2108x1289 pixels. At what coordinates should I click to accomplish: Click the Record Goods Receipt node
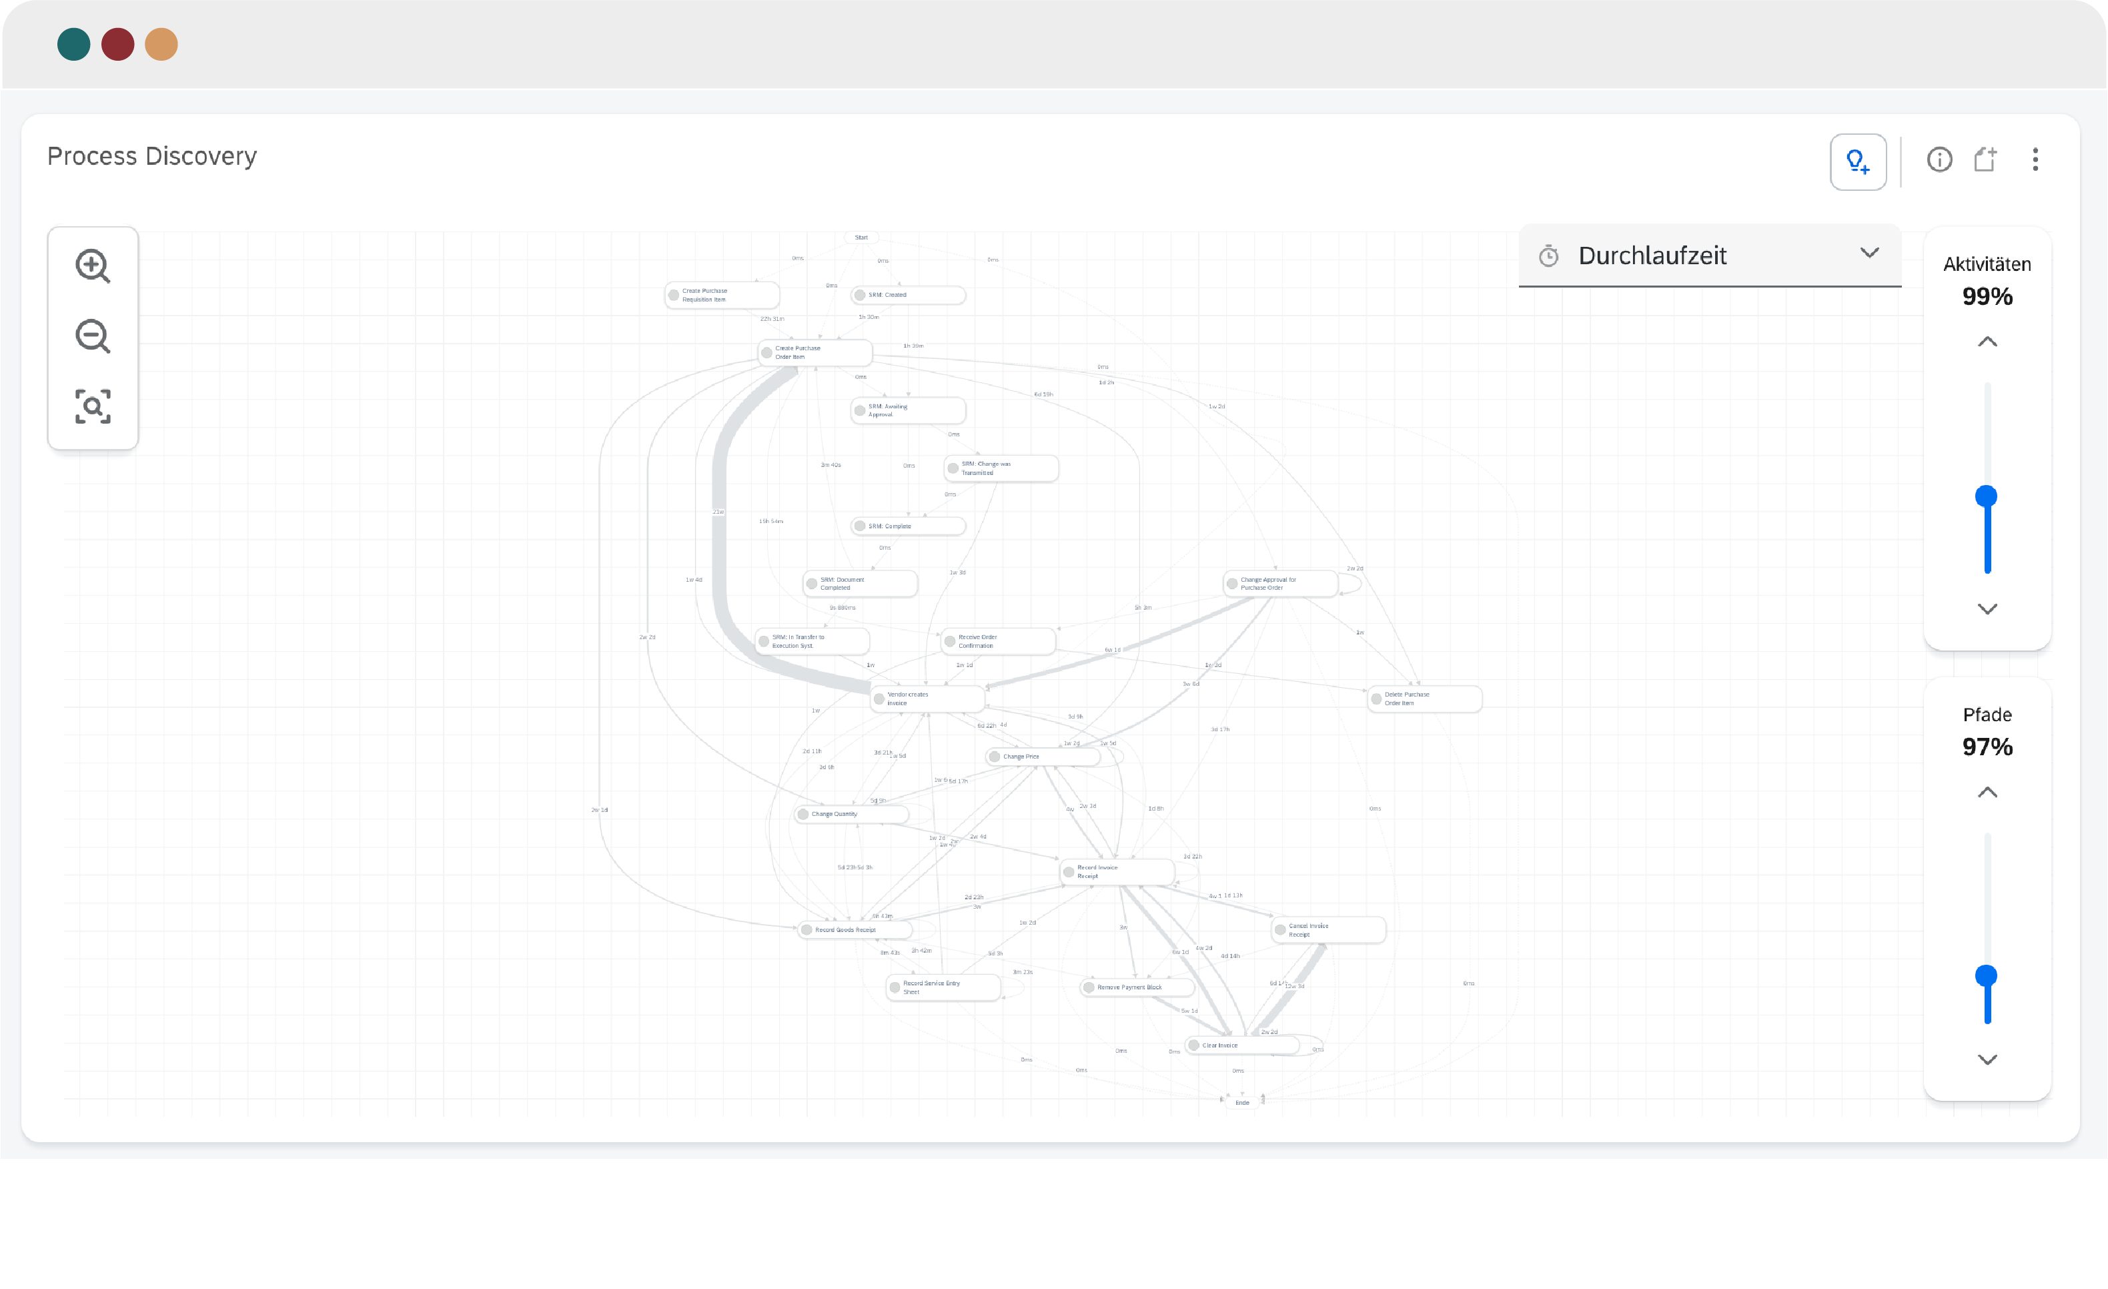(854, 930)
